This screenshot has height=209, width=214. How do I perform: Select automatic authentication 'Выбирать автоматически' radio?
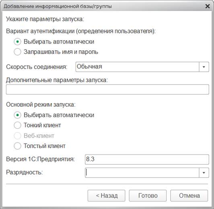point(17,41)
